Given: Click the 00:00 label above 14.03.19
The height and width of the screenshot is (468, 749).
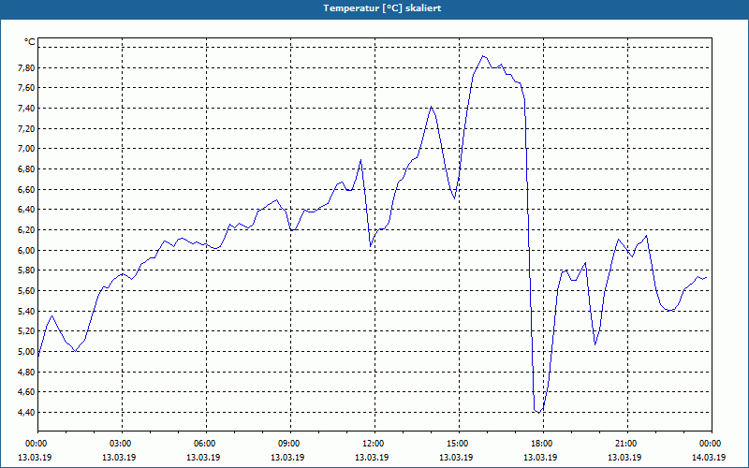Looking at the screenshot, I should [709, 444].
